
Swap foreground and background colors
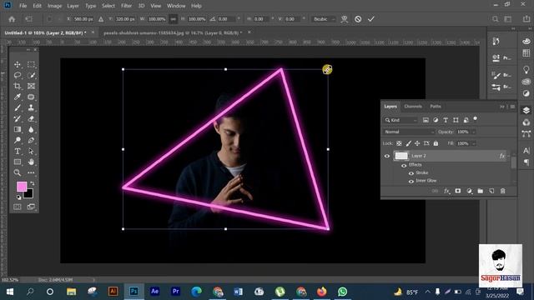point(33,183)
